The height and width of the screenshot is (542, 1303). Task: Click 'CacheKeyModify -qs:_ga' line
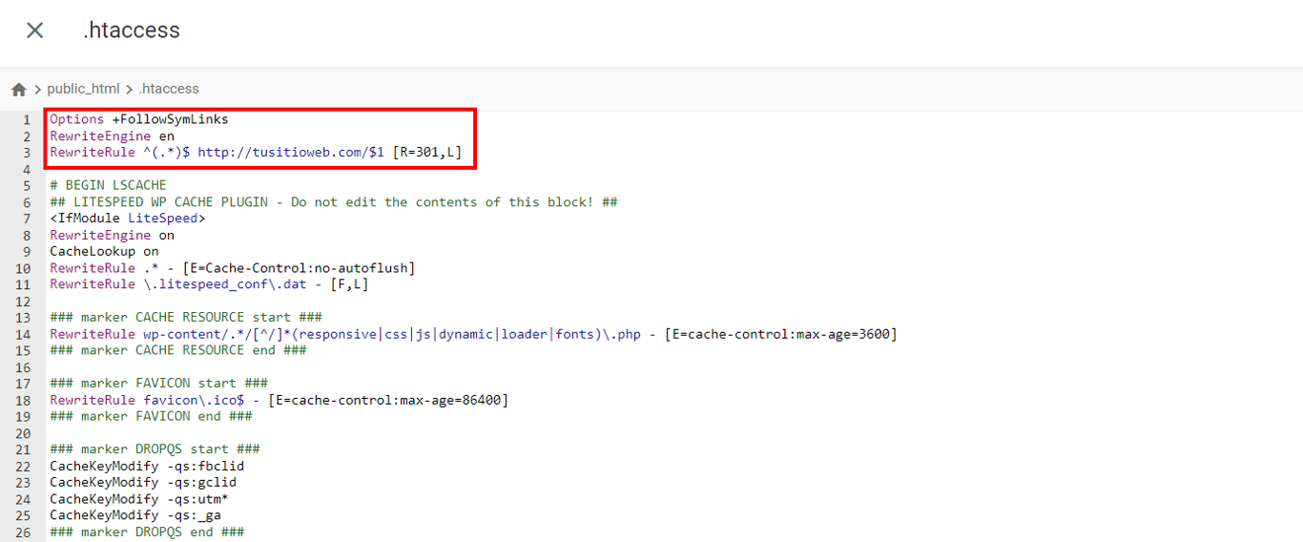tap(135, 515)
